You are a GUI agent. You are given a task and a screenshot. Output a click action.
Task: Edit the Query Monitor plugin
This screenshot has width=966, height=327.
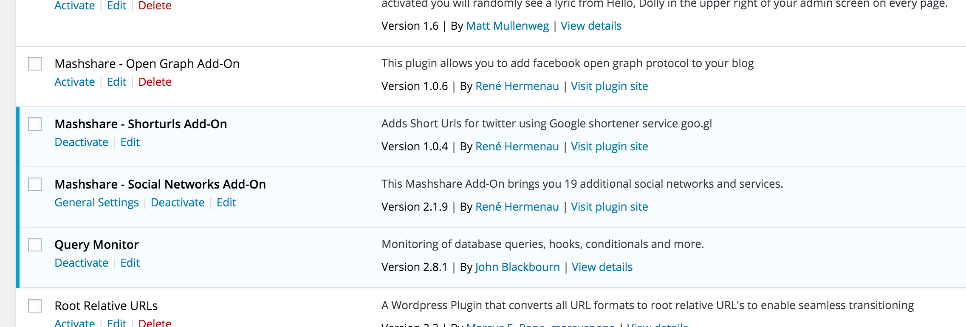pos(130,263)
